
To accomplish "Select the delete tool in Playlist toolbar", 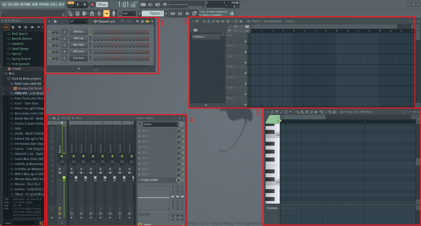I will click(x=213, y=21).
